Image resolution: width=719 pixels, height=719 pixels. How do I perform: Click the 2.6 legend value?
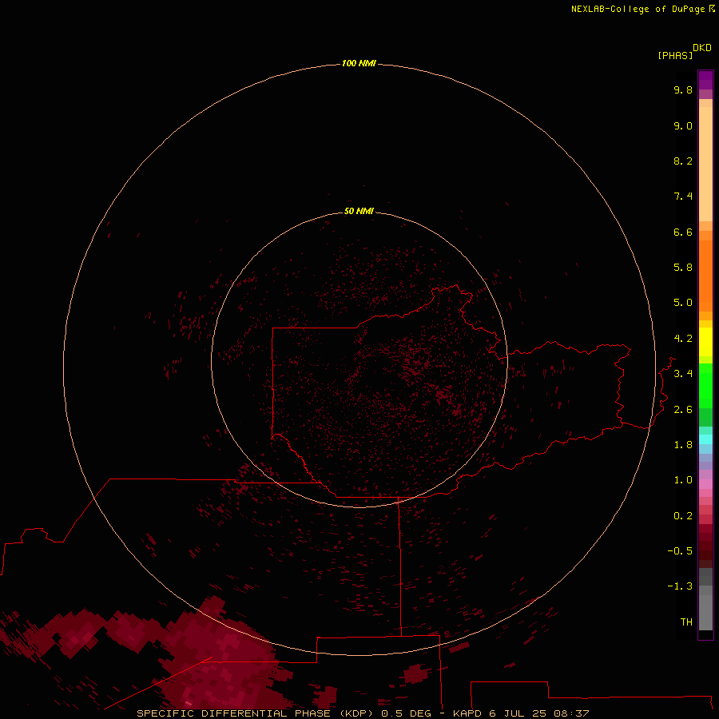pyautogui.click(x=683, y=410)
